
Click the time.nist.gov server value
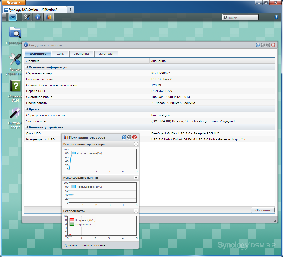(161, 115)
